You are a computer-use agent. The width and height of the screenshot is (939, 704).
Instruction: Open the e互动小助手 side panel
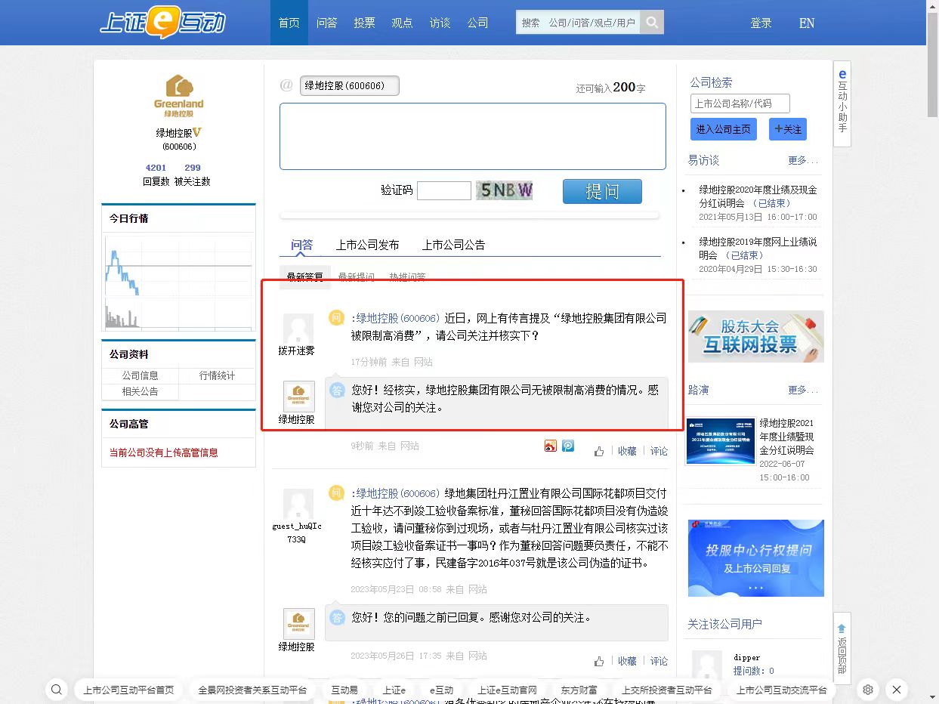[842, 103]
